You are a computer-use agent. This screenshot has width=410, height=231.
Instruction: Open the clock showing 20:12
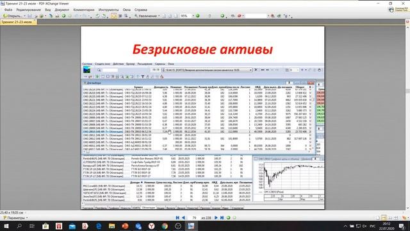tap(386, 226)
